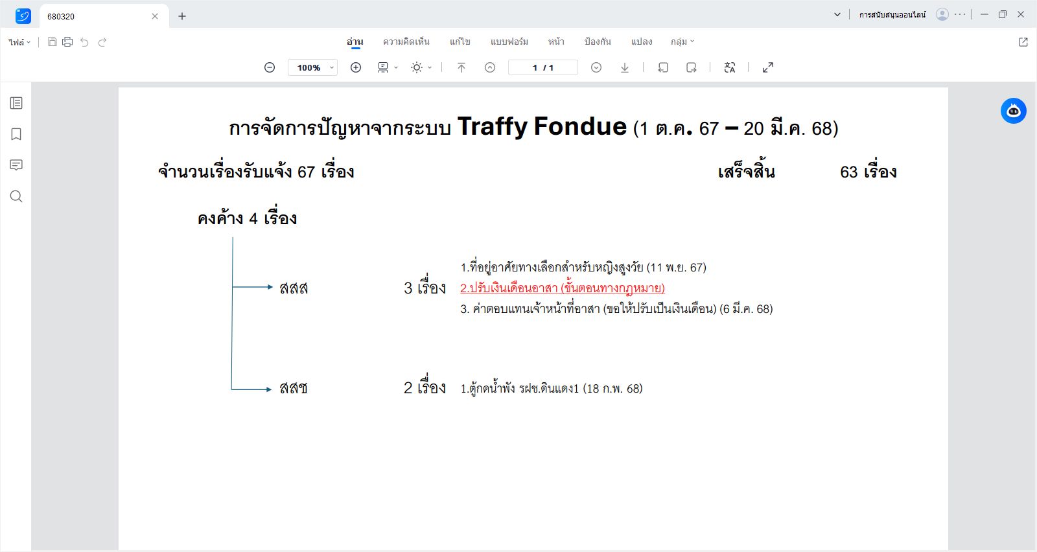1037x552 pixels.
Task: Switch to the ป้องกัน tab
Action: coord(598,41)
